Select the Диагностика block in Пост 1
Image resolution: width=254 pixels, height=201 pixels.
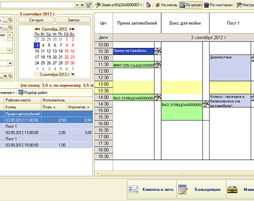coord(230,68)
